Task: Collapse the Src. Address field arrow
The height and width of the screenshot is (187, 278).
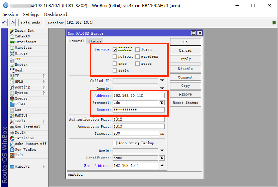Action: click(162, 165)
